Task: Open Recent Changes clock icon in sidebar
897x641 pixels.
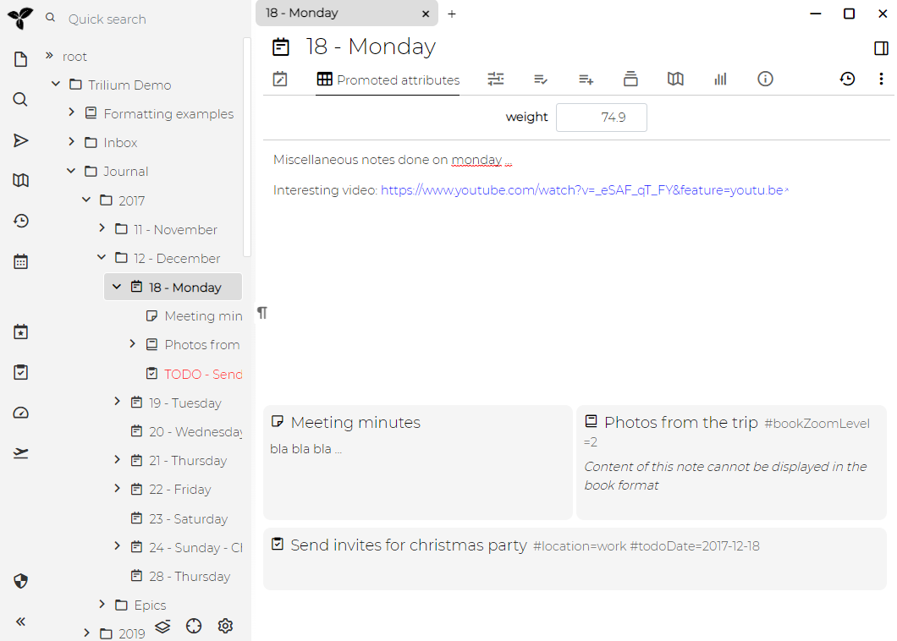Action: [20, 221]
